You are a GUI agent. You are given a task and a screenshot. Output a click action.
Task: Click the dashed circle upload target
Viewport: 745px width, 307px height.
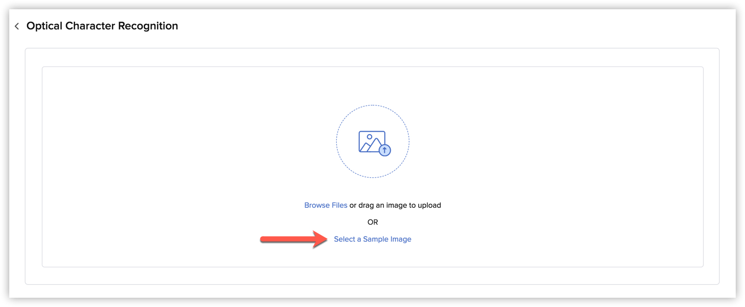373,141
